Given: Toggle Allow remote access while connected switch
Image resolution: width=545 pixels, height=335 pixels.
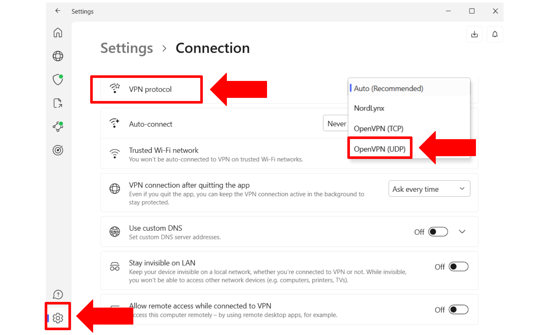Looking at the screenshot, I should click(459, 310).
